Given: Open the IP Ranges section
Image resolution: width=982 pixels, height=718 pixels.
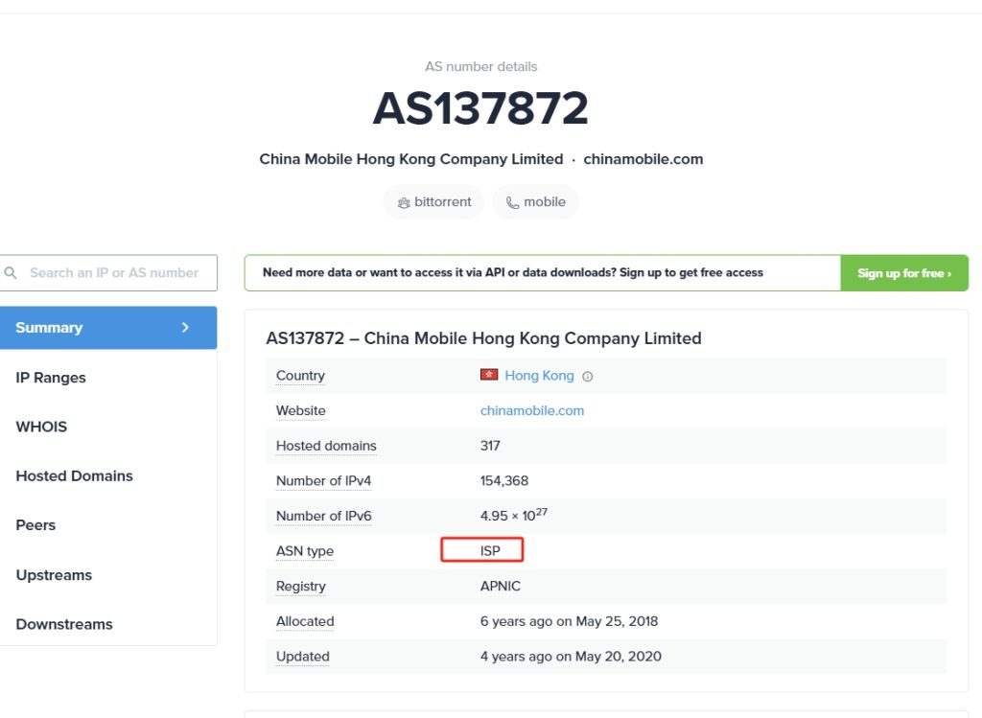Looking at the screenshot, I should [x=51, y=378].
